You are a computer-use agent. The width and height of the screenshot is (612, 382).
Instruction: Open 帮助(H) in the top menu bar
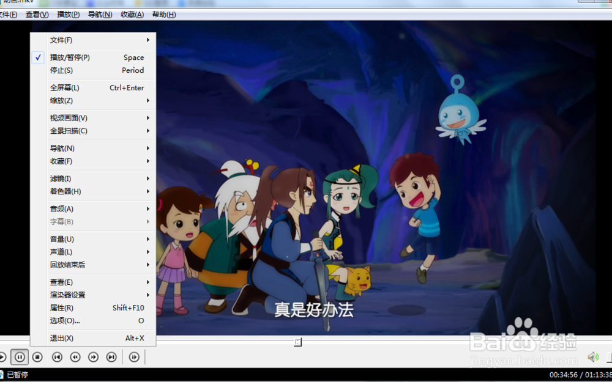(164, 15)
